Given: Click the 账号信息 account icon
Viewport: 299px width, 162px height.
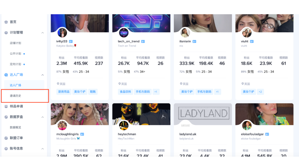Looking at the screenshot, I should tap(6, 148).
